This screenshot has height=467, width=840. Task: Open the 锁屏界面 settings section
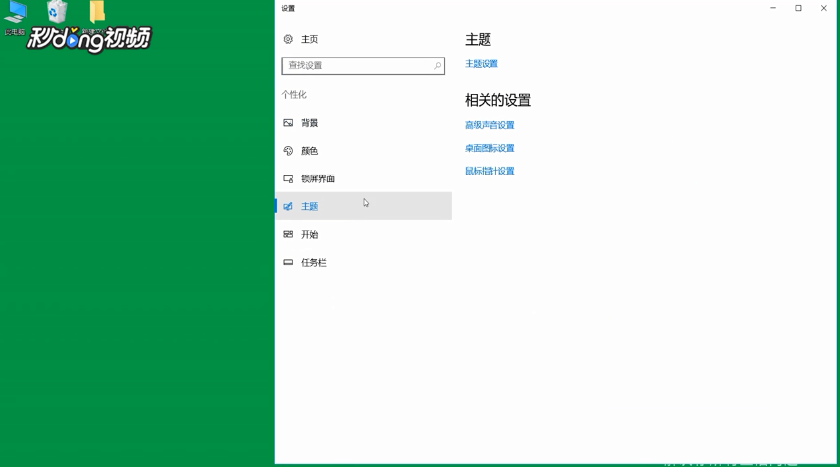coord(363,178)
